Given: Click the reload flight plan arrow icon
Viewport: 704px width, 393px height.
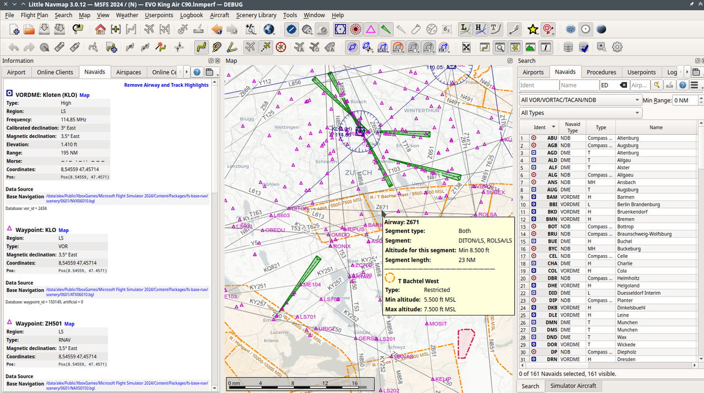Looking at the screenshot, I should 78,29.
